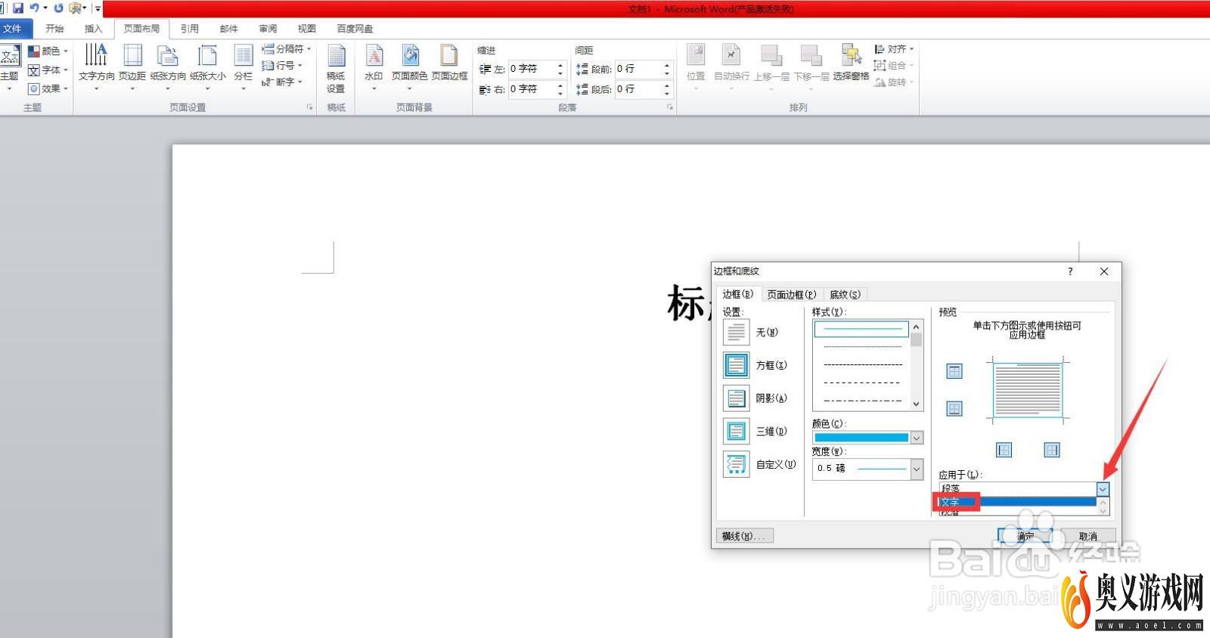Screen dimensions: 1210x638
Task: Open the 水印 watermark menu
Action: [x=374, y=67]
